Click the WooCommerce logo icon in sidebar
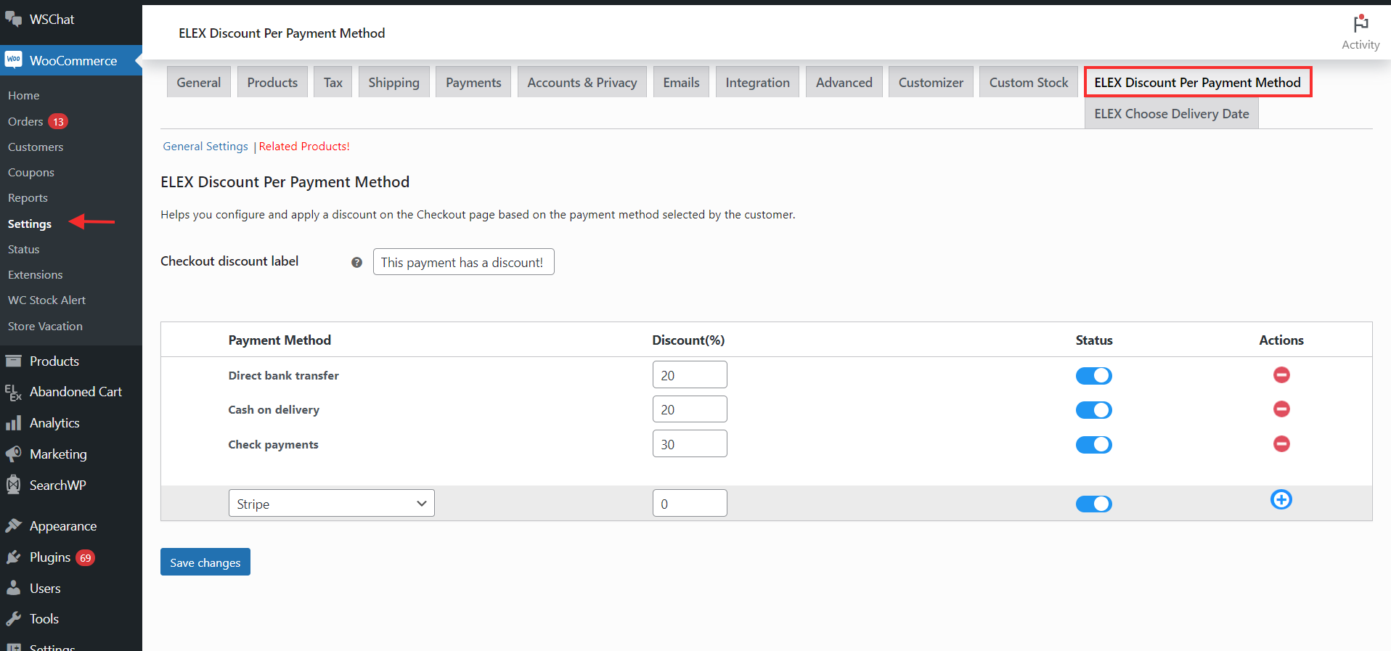 tap(14, 60)
